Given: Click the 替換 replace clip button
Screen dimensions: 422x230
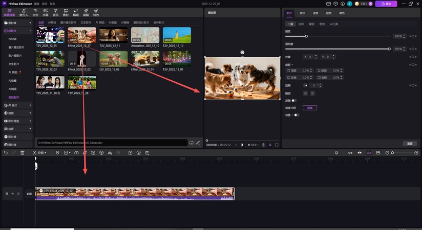Looking at the screenshot, I should (x=310, y=108).
